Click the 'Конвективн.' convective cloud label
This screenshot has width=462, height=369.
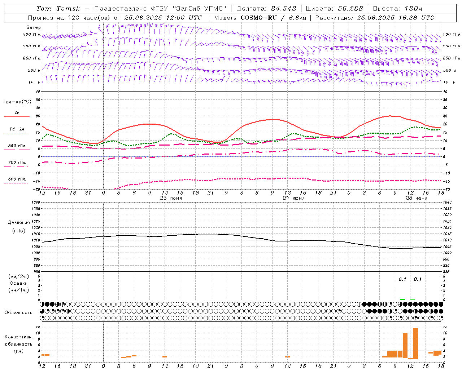click(x=19, y=337)
